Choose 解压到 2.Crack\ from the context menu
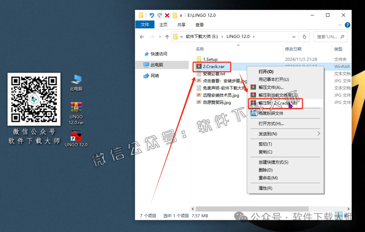Screen dimensions: 365x232 coord(278,104)
